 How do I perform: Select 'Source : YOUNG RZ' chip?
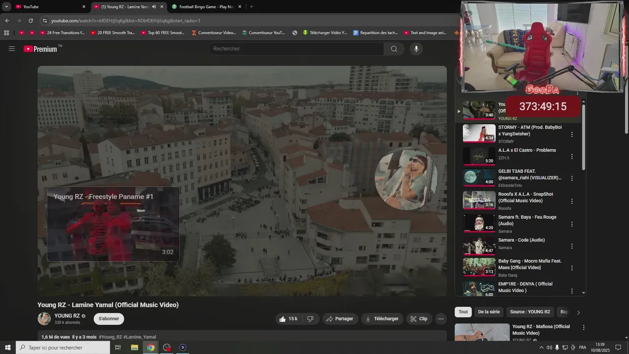tap(530, 312)
